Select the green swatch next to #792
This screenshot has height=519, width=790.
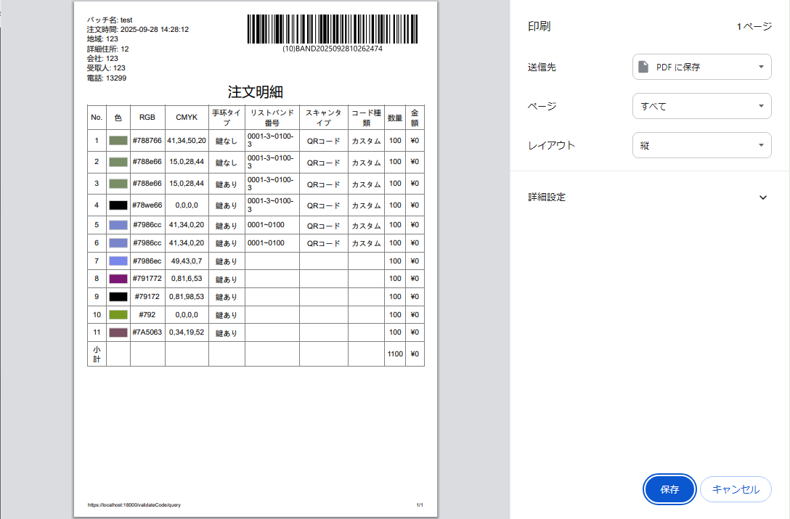coord(118,315)
